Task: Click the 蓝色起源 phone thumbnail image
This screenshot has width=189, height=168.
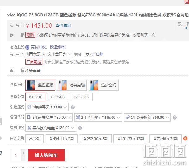Action: point(31,85)
